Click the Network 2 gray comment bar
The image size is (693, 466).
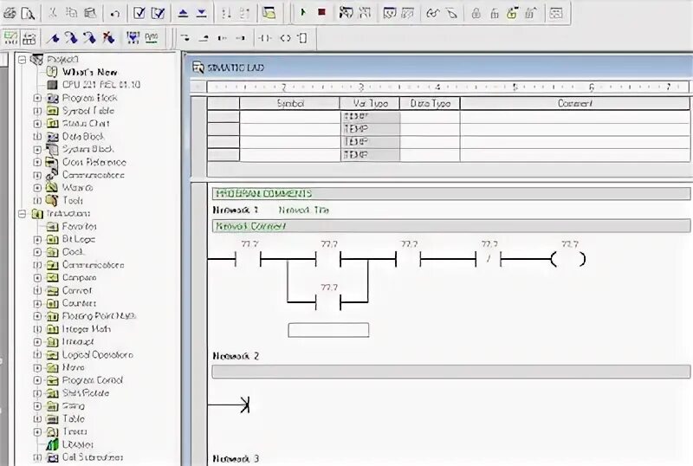[451, 372]
